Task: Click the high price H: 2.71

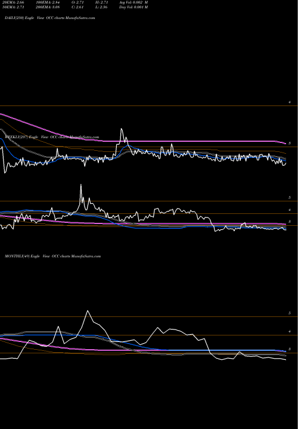Action: (101, 2)
